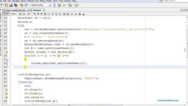Open the Profile Project dropdown arrow
The width and height of the screenshot is (188, 106).
(79, 5)
